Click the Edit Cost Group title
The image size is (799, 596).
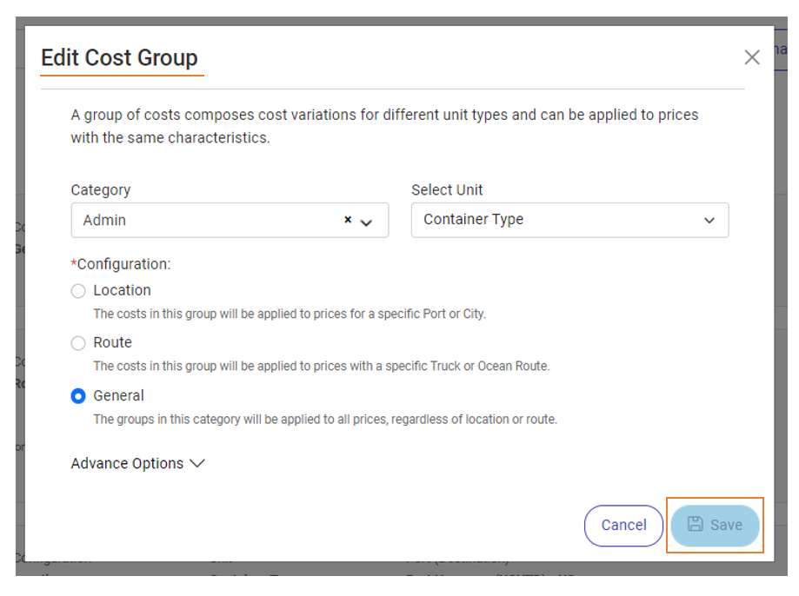click(119, 57)
